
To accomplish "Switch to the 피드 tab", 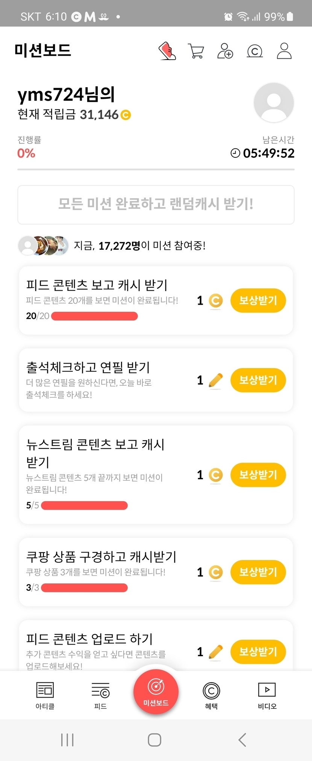I will pyautogui.click(x=100, y=695).
